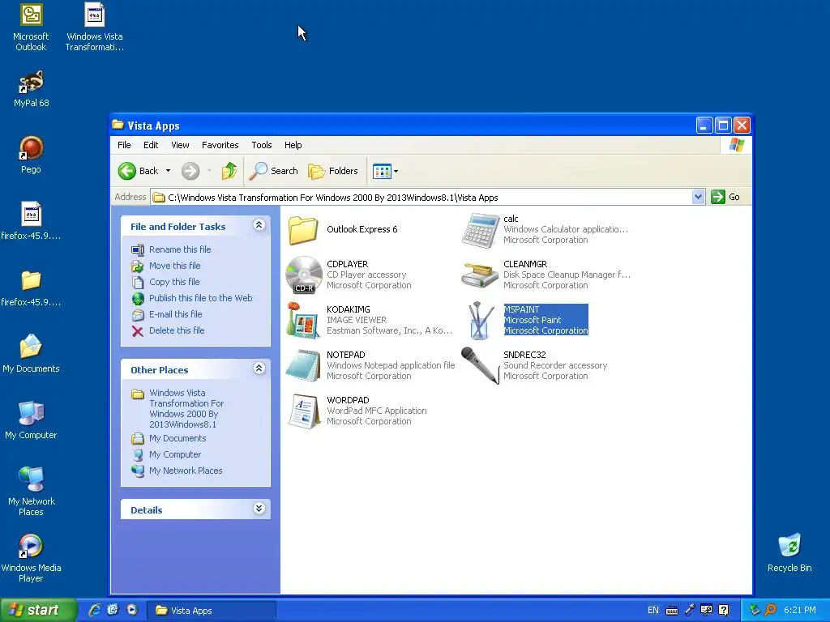Select the NOTEPAD icon
The width and height of the screenshot is (830, 622).
[303, 365]
